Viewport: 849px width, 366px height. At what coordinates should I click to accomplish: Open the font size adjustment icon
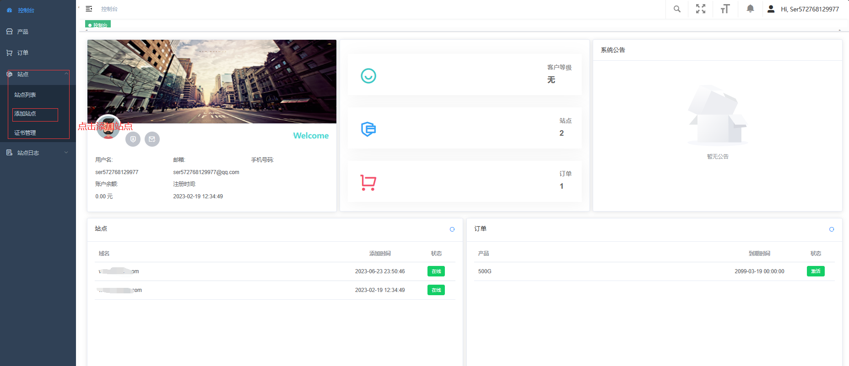click(725, 9)
